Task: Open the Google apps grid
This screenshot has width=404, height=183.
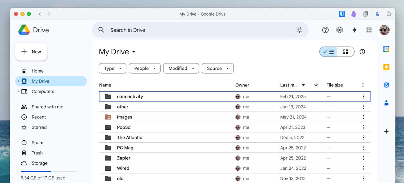Action: point(369,30)
